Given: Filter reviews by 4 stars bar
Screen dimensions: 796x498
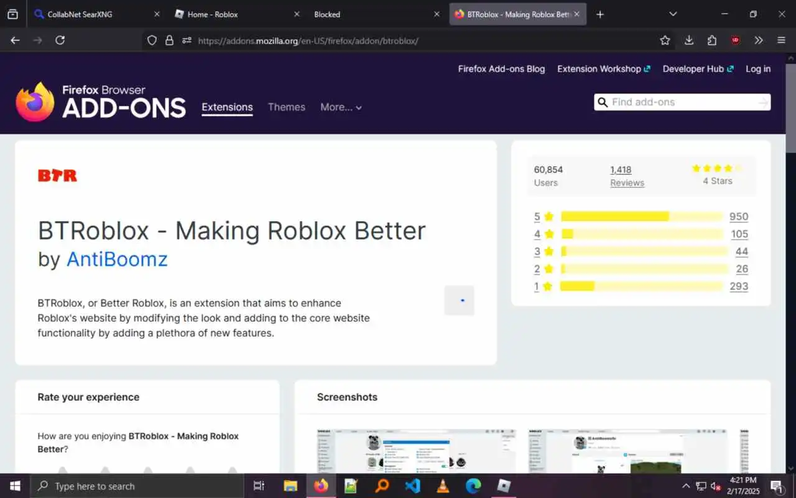Looking at the screenshot, I should click(642, 234).
